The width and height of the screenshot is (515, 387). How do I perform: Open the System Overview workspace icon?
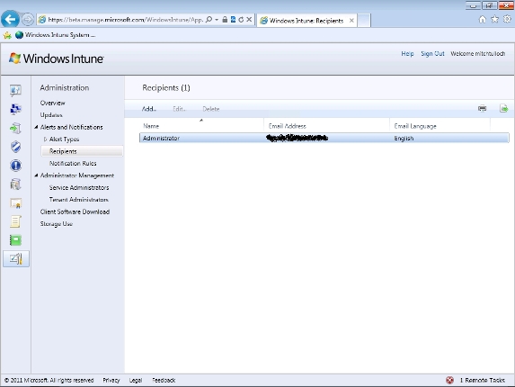coord(15,90)
